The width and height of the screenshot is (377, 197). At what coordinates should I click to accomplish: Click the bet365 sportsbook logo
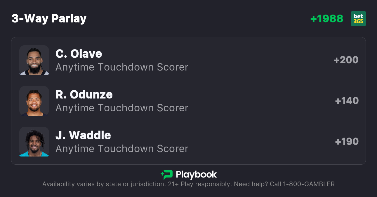coord(358,19)
